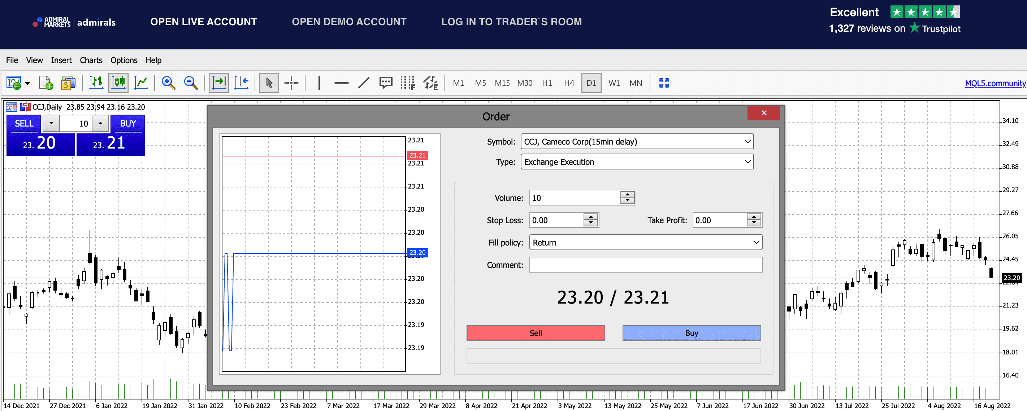Toggle auto scroll to chart end
The width and height of the screenshot is (1027, 411).
(x=219, y=83)
